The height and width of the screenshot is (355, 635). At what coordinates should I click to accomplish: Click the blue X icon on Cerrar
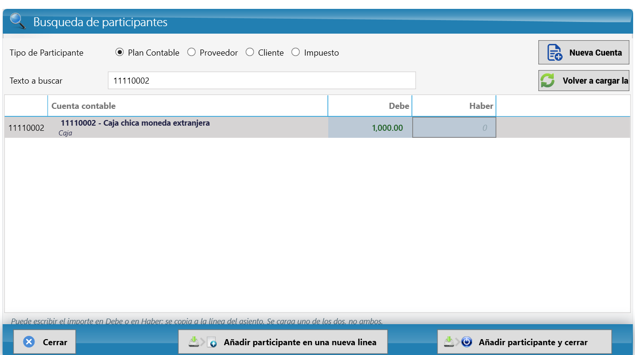tap(29, 342)
